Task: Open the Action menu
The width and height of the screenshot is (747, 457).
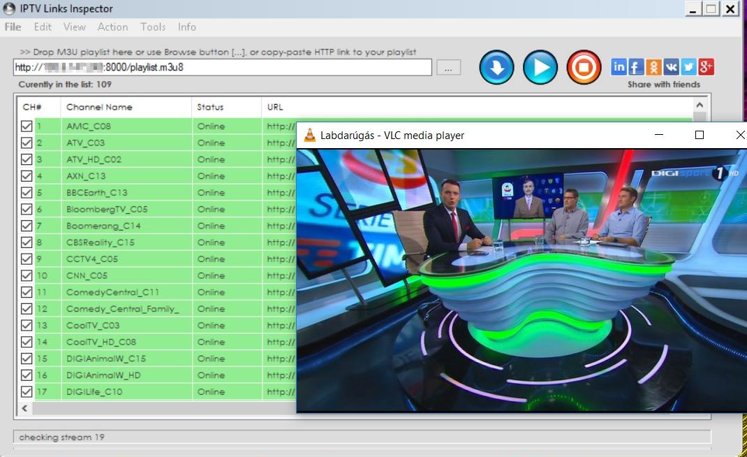Action: coord(112,27)
